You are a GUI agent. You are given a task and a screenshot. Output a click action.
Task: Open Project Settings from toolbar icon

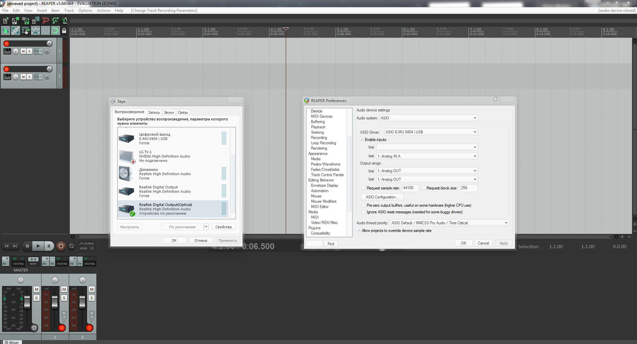coord(35,20)
